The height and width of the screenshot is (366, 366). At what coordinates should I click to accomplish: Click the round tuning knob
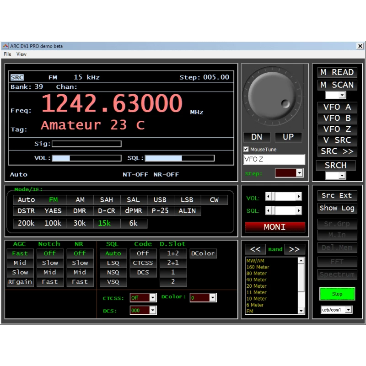[272, 96]
